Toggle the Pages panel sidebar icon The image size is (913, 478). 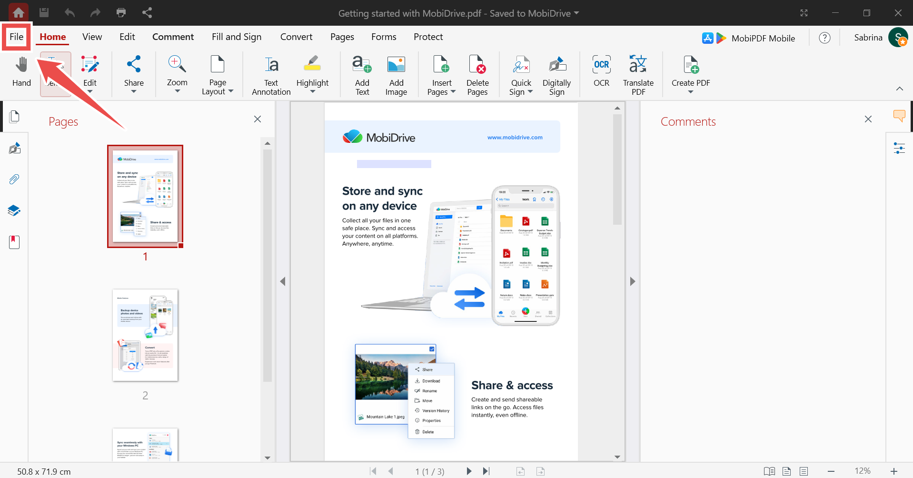[x=14, y=117]
